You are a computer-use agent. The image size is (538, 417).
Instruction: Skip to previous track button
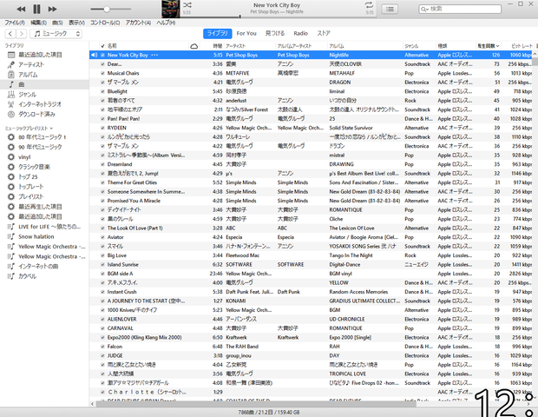pos(21,9)
